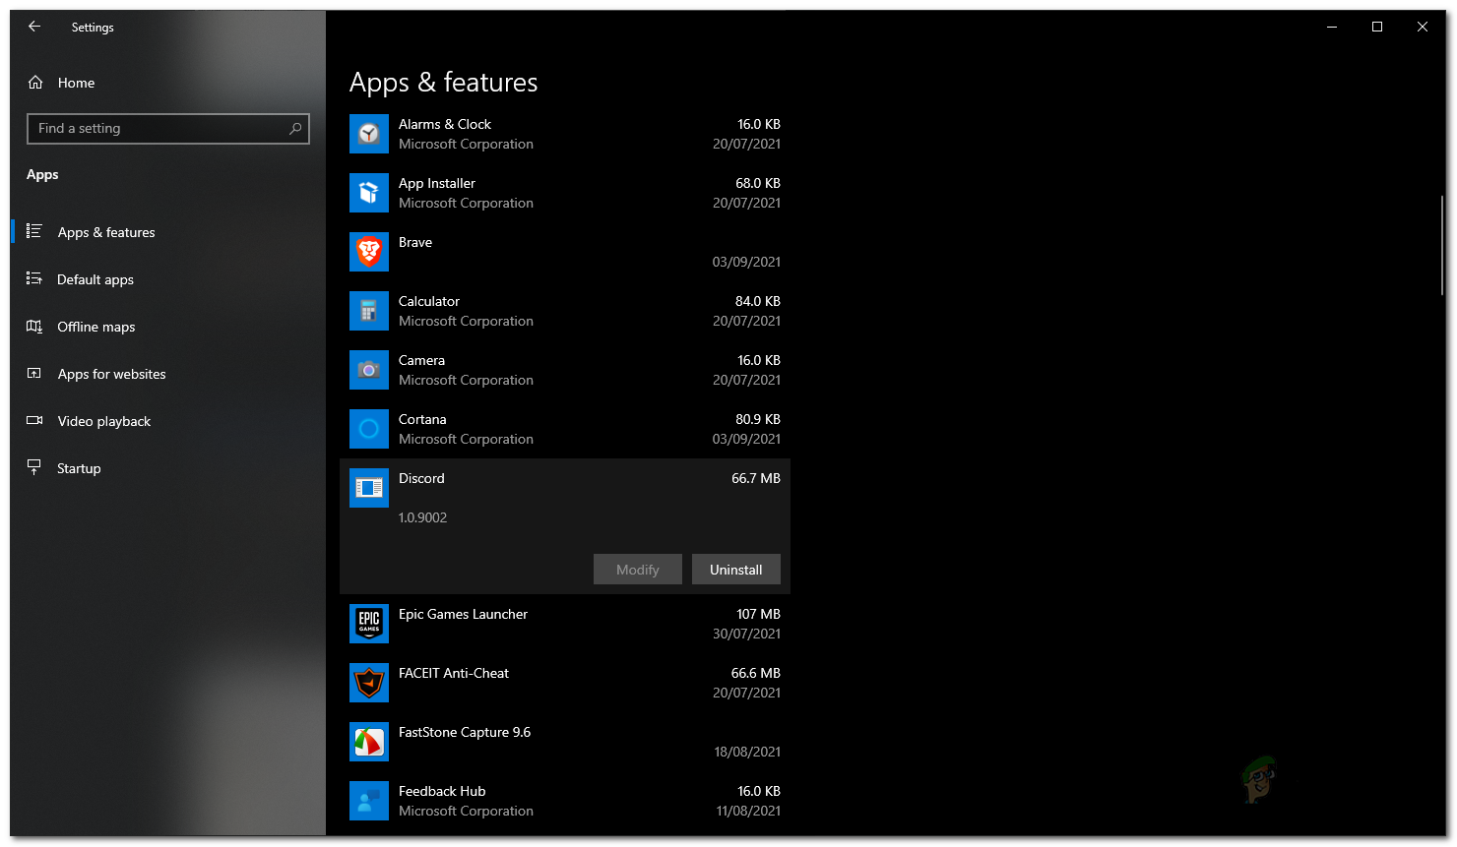Click the Camera app icon
This screenshot has height=847, width=1457.
pos(369,370)
